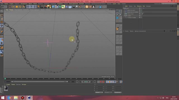Viewport: 179px width, 100px height.
Task: Select the Rotate tool
Action: (x=20, y=7)
